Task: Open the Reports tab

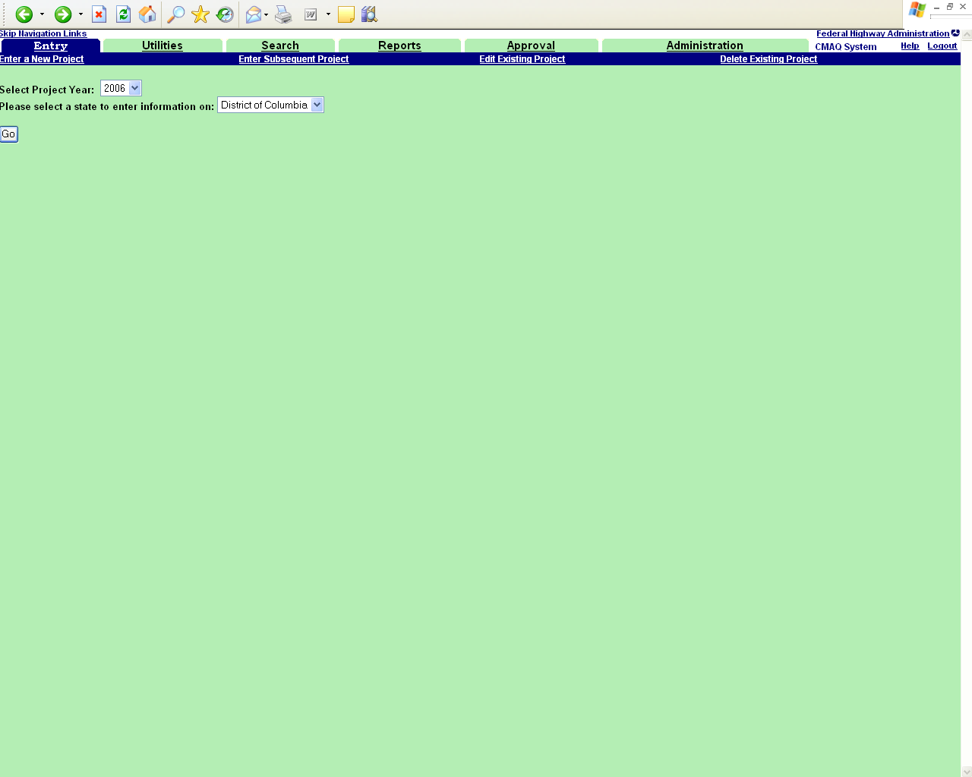Action: 399,46
